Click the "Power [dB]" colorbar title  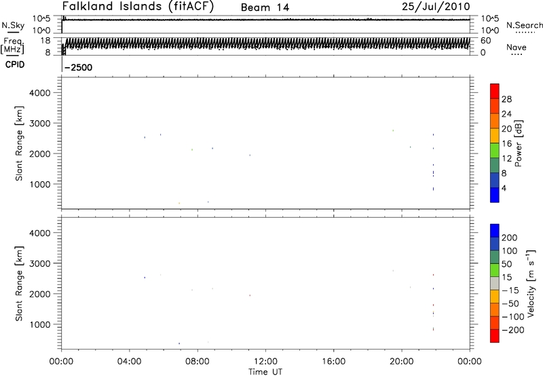518,143
